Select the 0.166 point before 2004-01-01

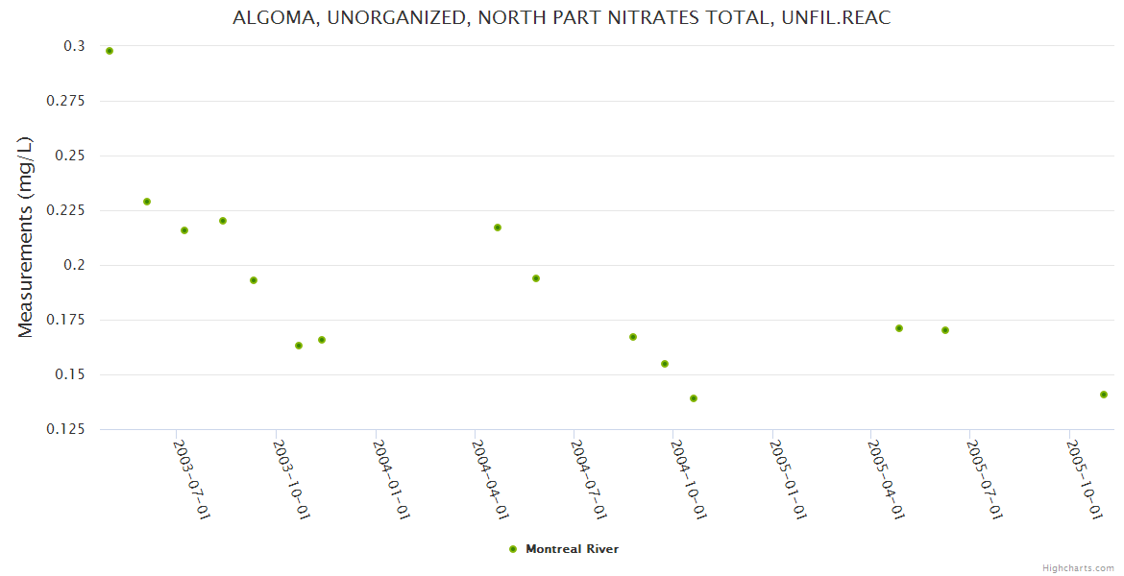[x=322, y=340]
